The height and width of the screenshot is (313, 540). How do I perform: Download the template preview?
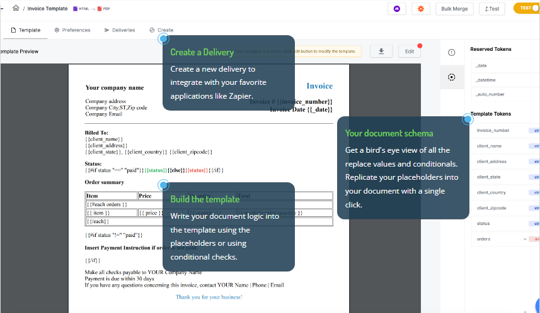coord(381,51)
